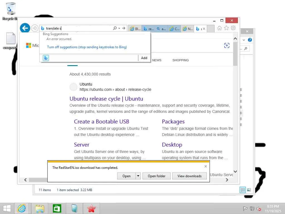Expand the ribbon chevron in Explorer window

244,40
